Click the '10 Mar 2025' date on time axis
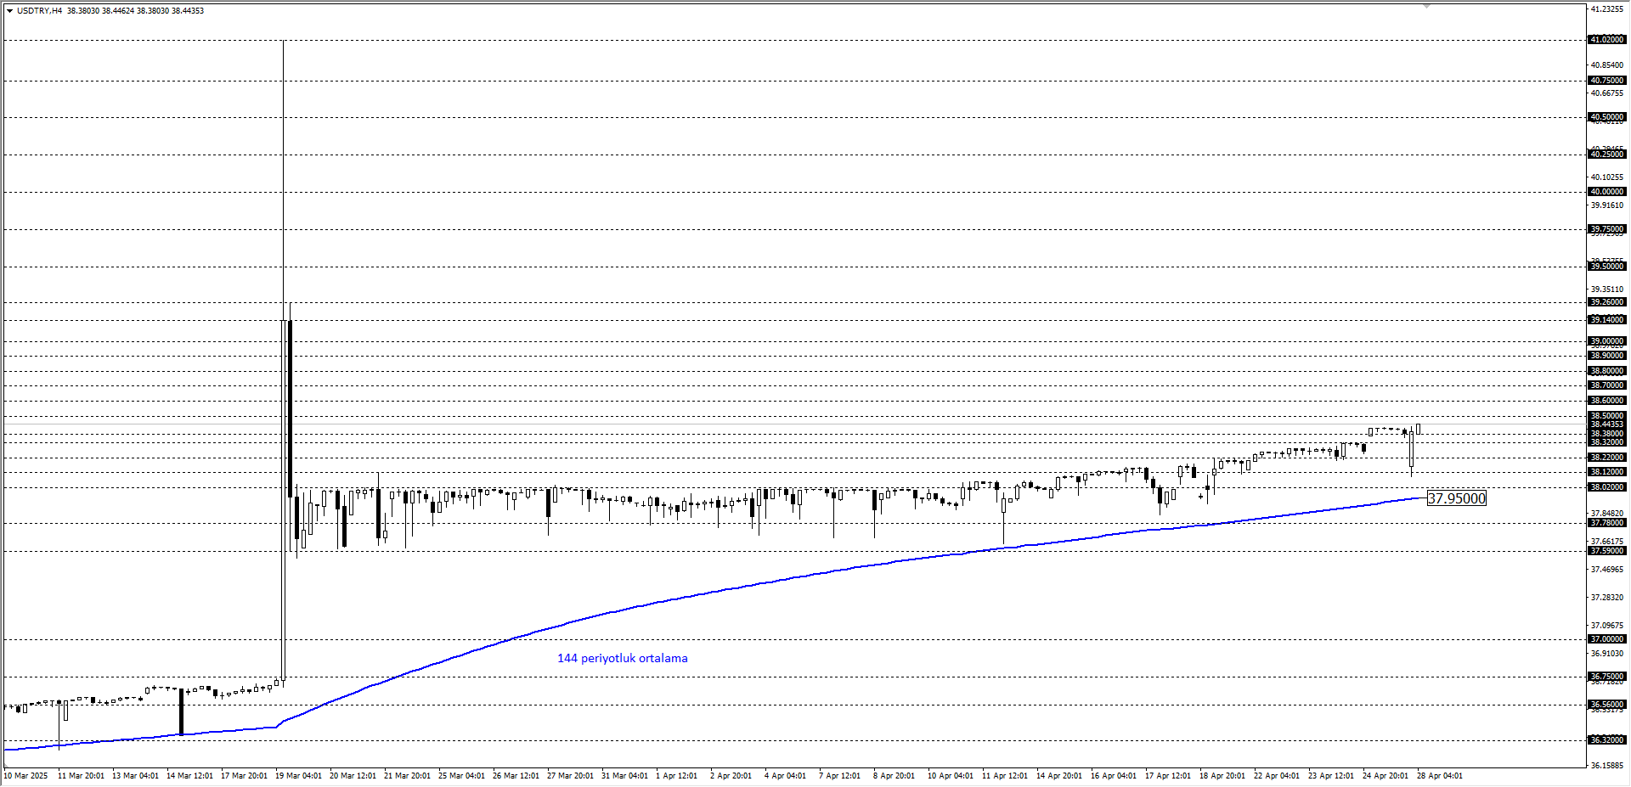The height and width of the screenshot is (787, 1631). click(27, 776)
